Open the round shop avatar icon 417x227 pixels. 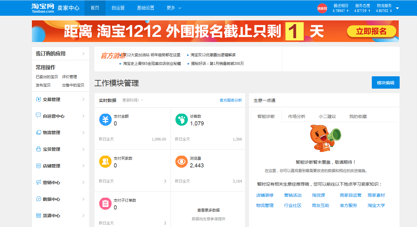[x=322, y=8]
